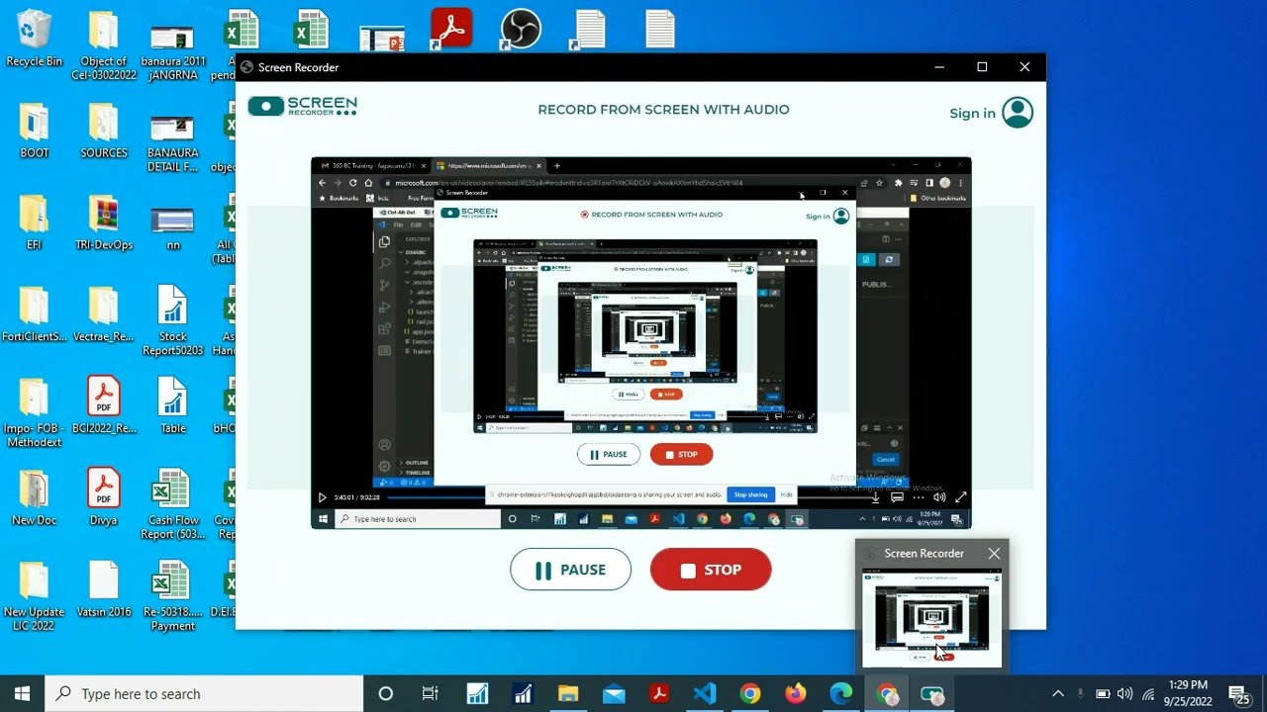The height and width of the screenshot is (712, 1267).
Task: Play the embedded video in preview
Action: tap(322, 497)
